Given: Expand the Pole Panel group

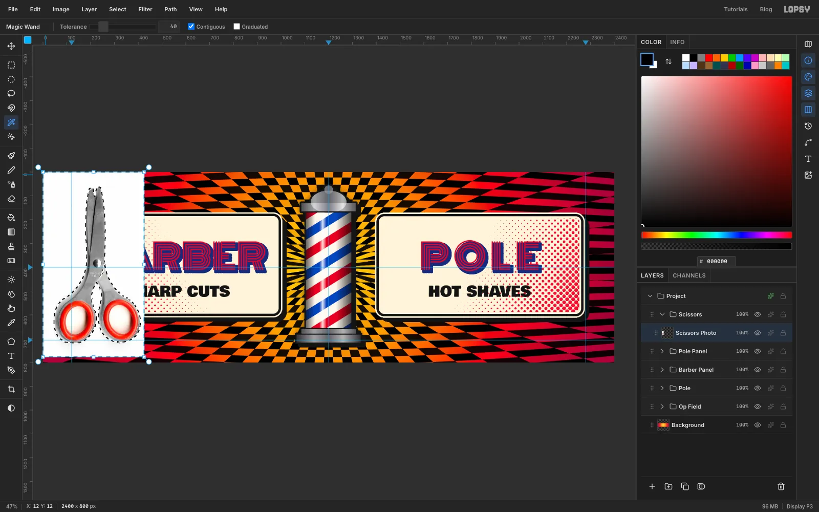Looking at the screenshot, I should pos(662,351).
